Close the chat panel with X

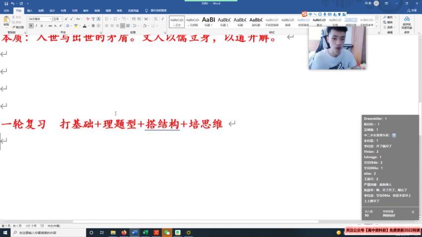413,212
